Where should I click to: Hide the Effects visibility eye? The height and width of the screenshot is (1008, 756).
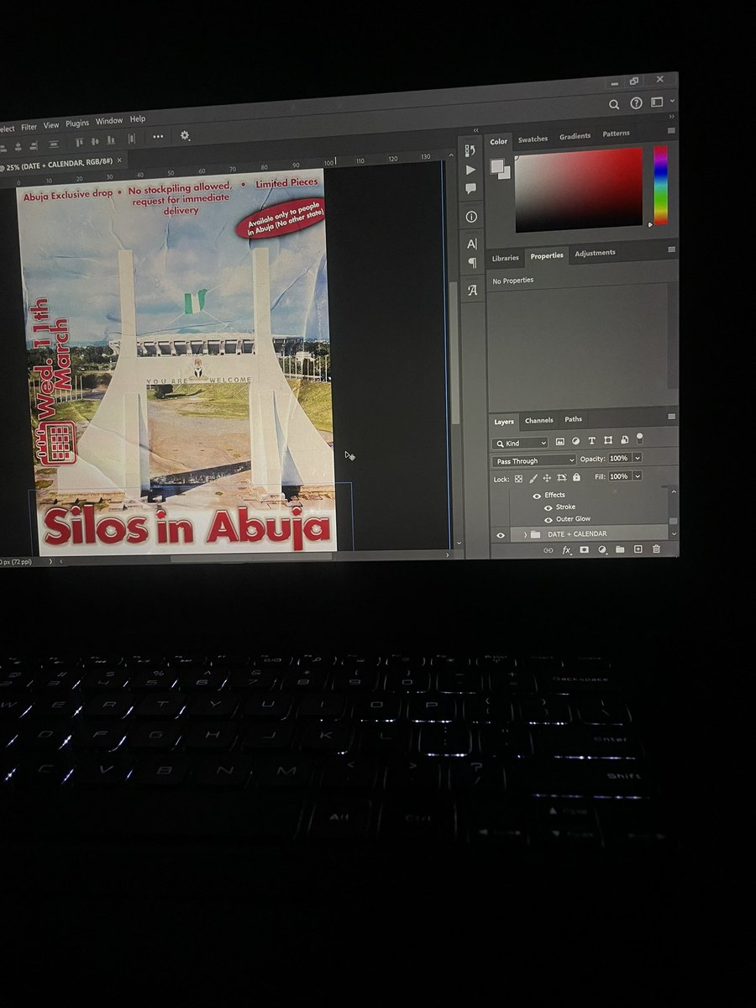537,496
